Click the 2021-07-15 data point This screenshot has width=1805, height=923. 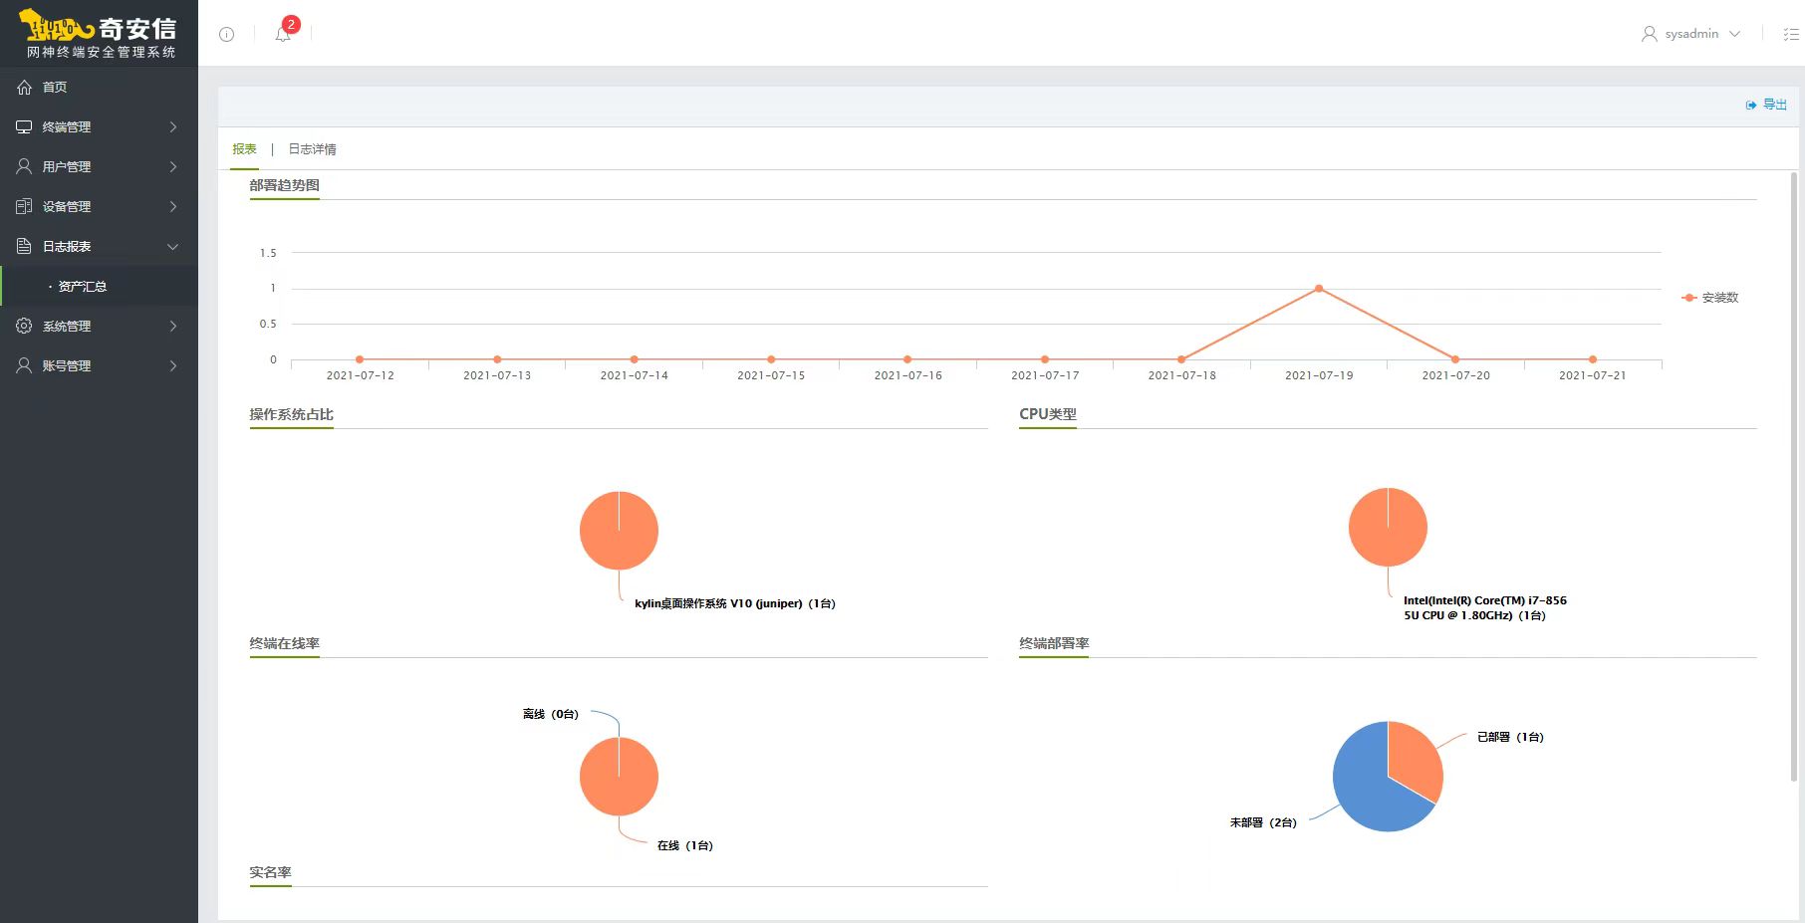771,359
